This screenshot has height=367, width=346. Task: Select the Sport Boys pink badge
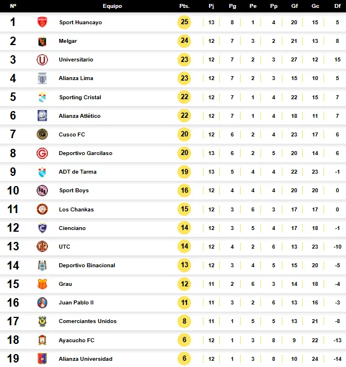coord(42,191)
